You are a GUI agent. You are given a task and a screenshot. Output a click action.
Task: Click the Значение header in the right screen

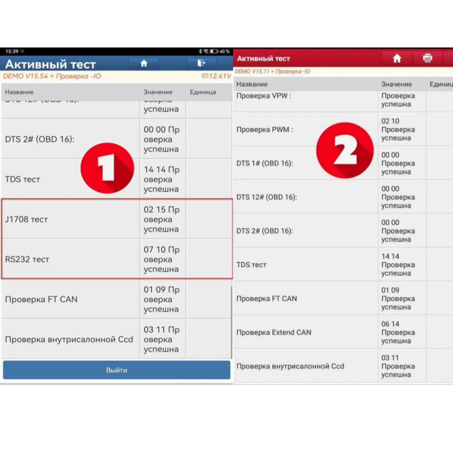tap(396, 84)
